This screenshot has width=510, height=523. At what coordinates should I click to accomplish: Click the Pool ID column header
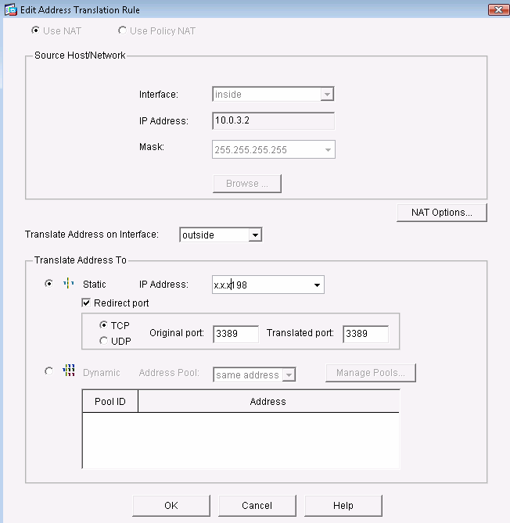[110, 401]
